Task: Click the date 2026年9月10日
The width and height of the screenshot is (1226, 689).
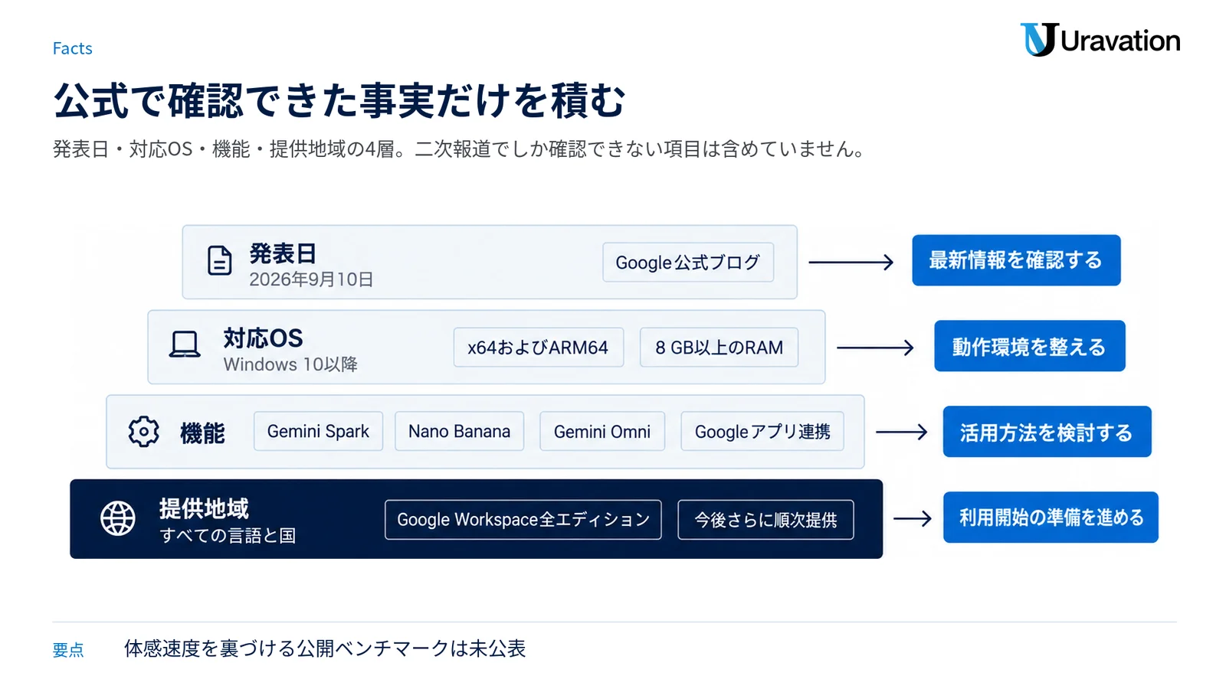Action: pos(311,279)
